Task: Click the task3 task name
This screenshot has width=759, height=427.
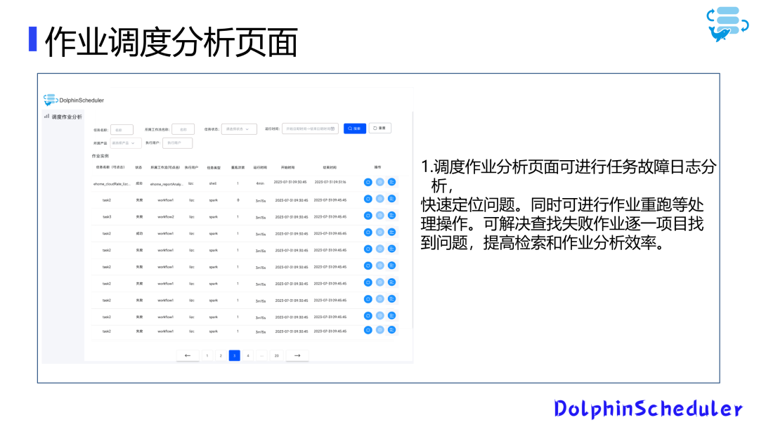Action: pyautogui.click(x=107, y=216)
